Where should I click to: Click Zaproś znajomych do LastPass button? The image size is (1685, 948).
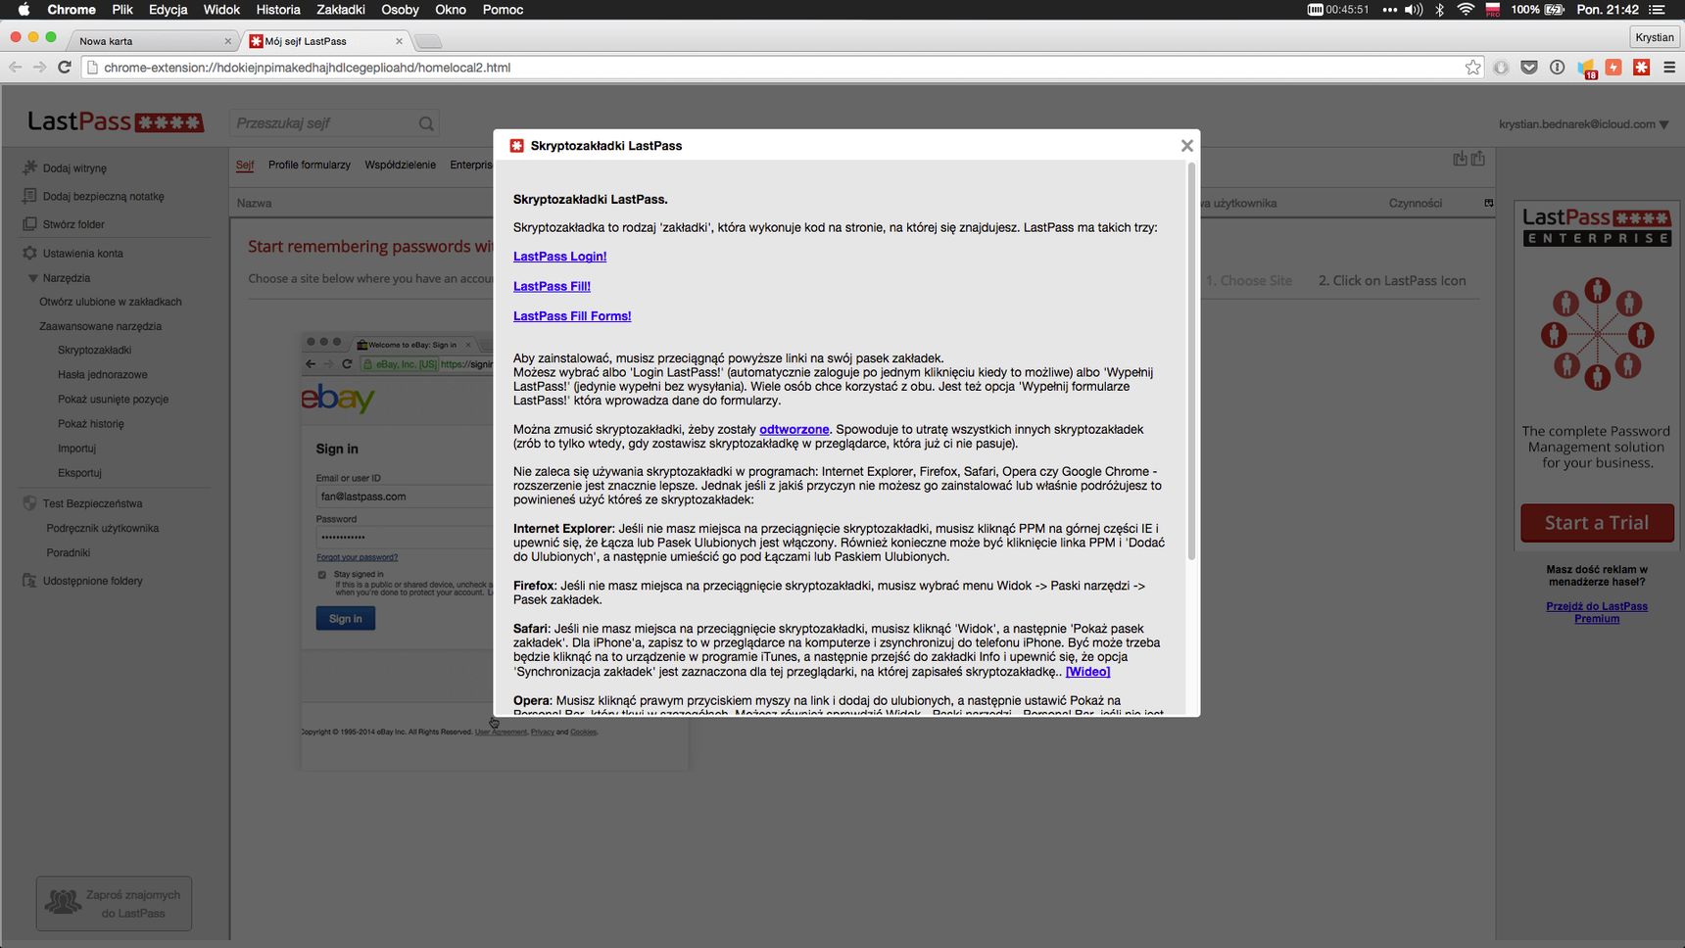(114, 903)
